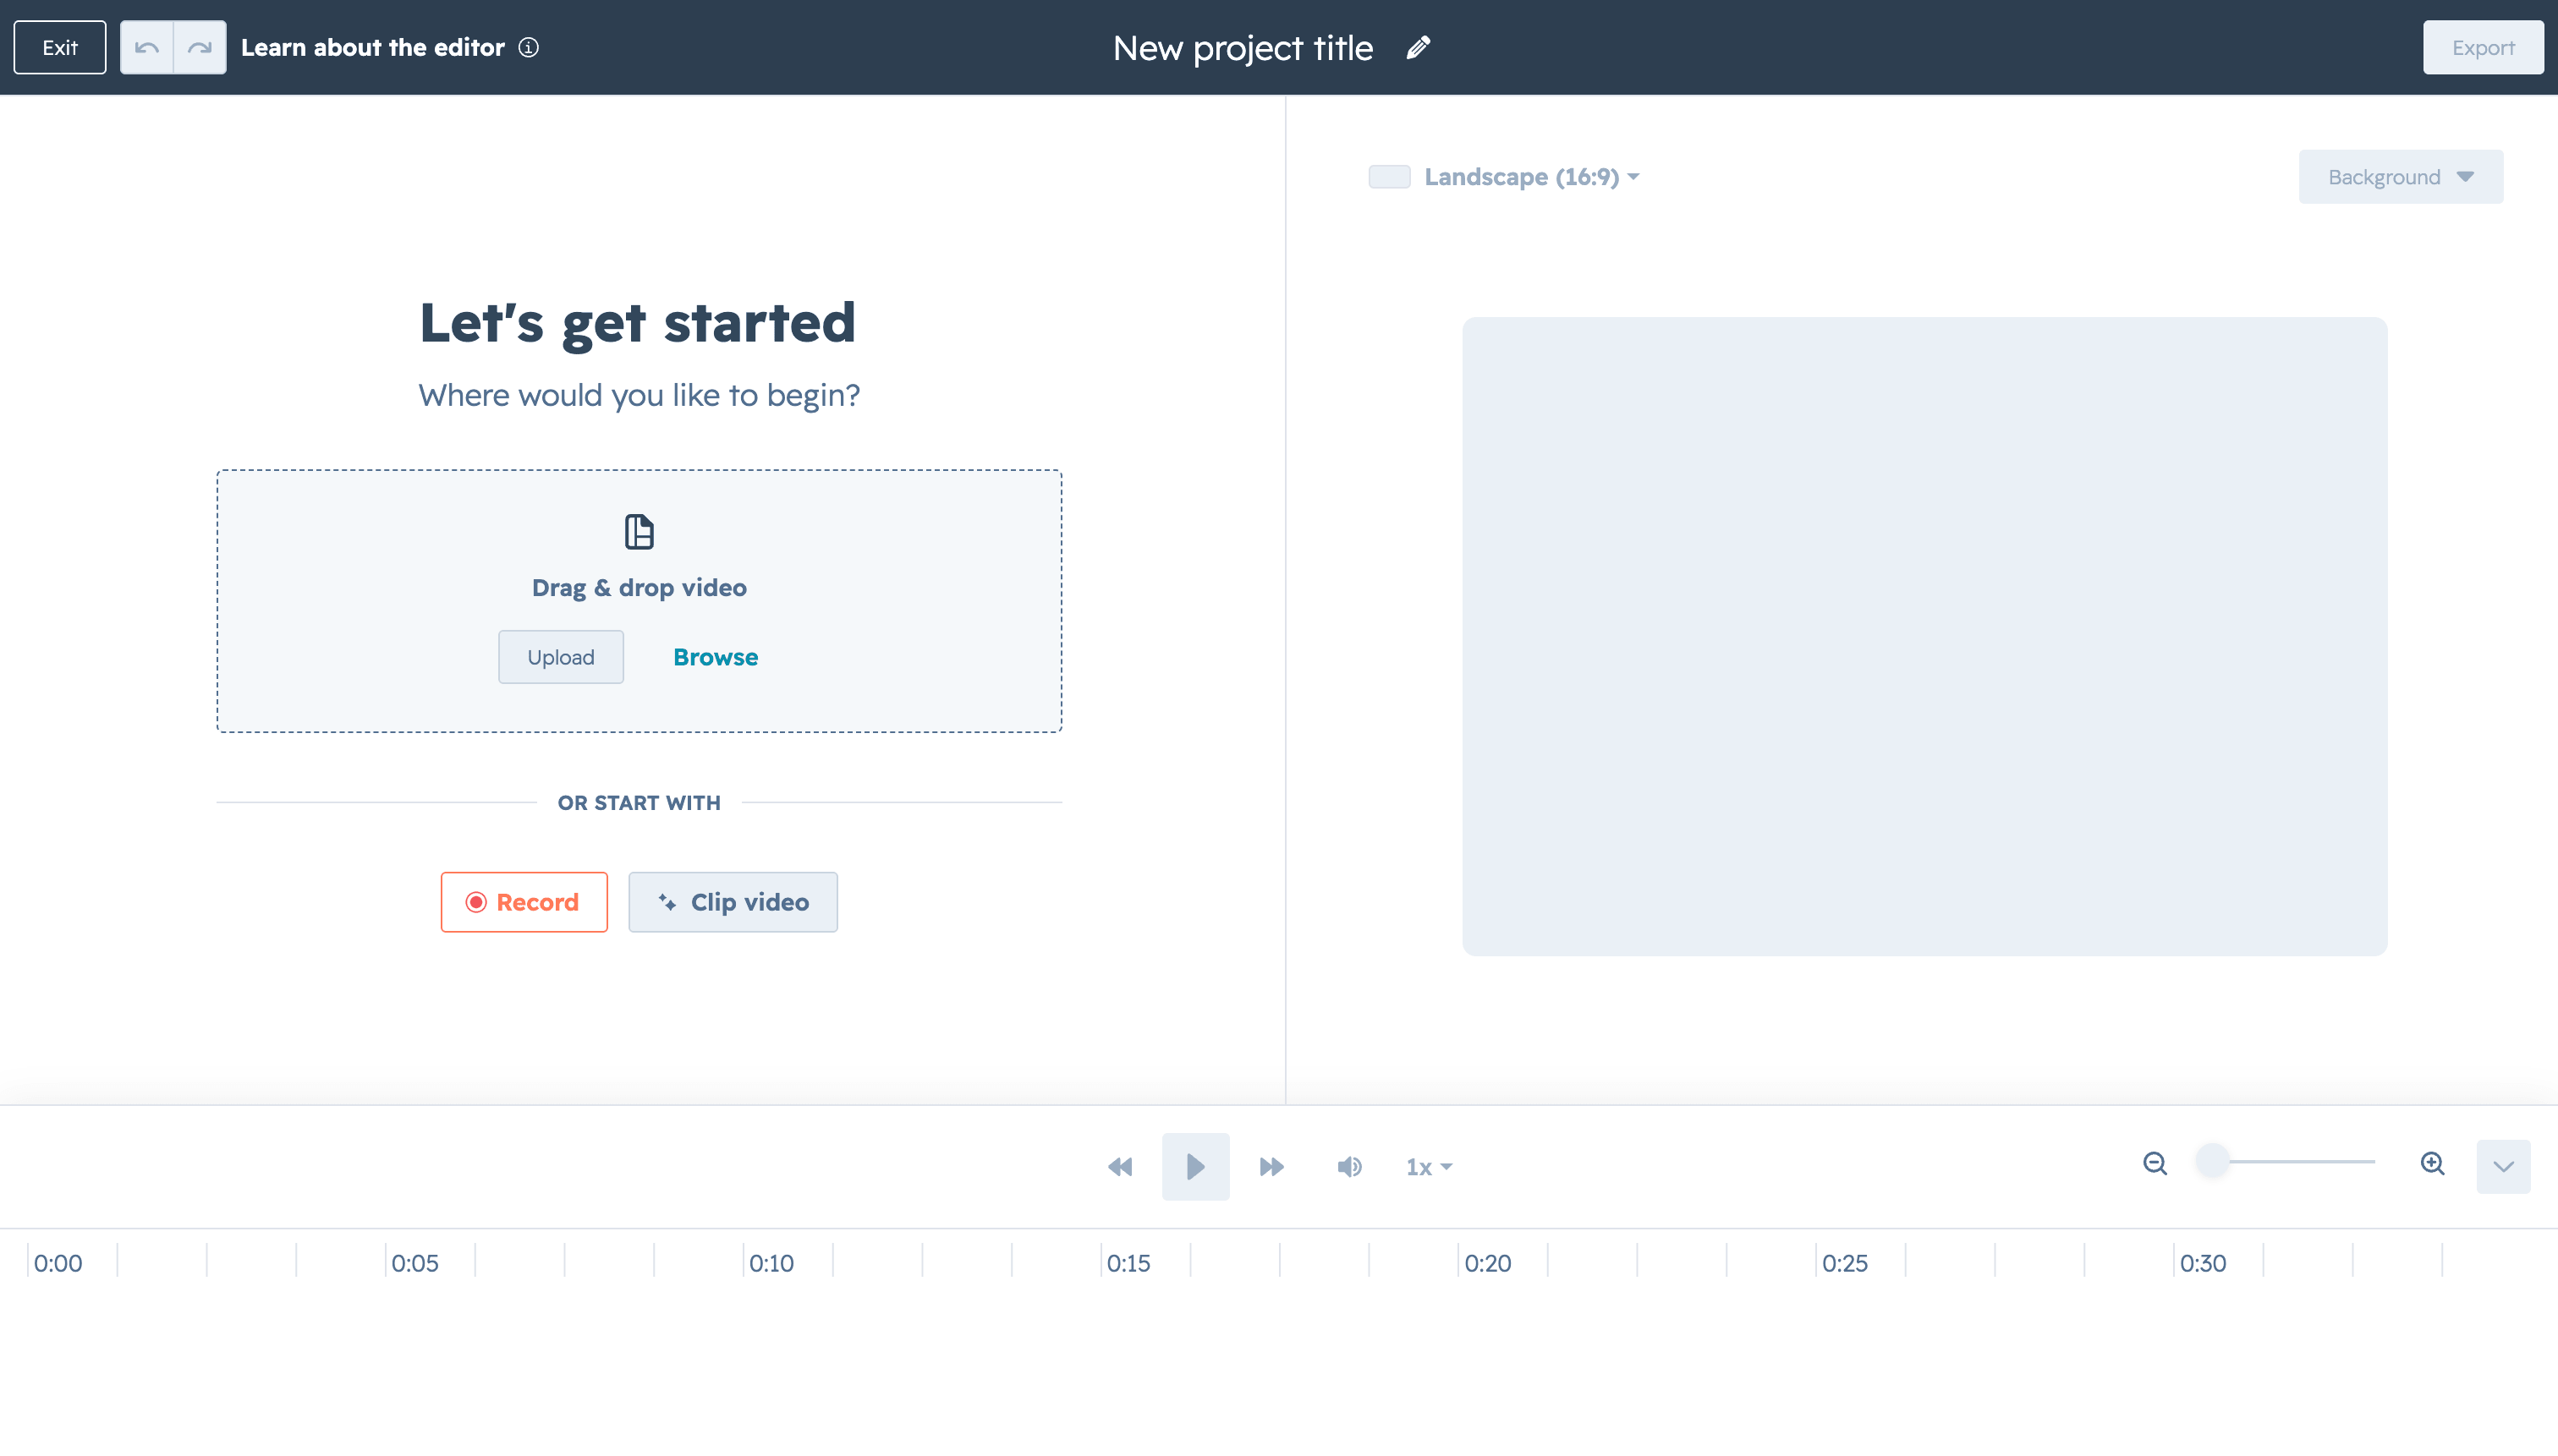Select the 0:05 timeline mark

coord(415,1263)
